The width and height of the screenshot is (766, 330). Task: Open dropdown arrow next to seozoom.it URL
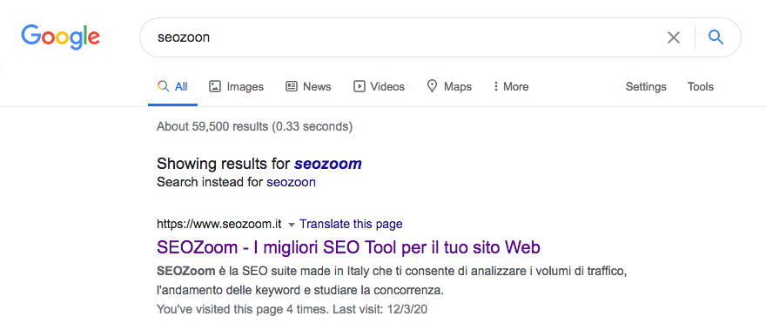(x=291, y=225)
